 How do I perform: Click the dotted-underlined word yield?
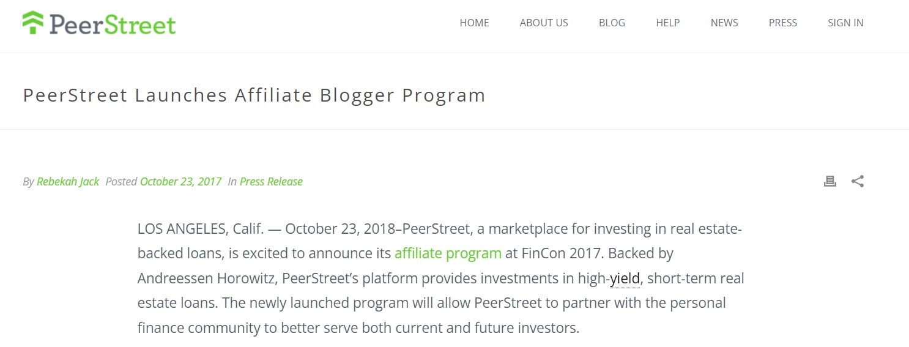625,278
